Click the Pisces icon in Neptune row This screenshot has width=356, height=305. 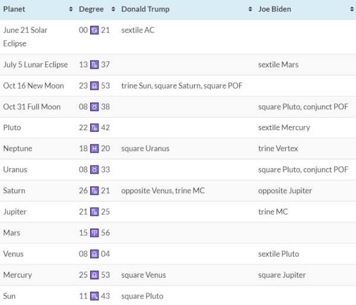click(x=94, y=149)
